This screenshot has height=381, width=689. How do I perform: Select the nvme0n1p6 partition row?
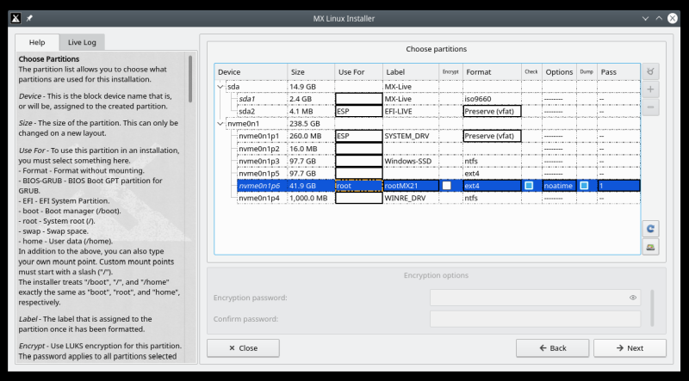click(x=438, y=186)
